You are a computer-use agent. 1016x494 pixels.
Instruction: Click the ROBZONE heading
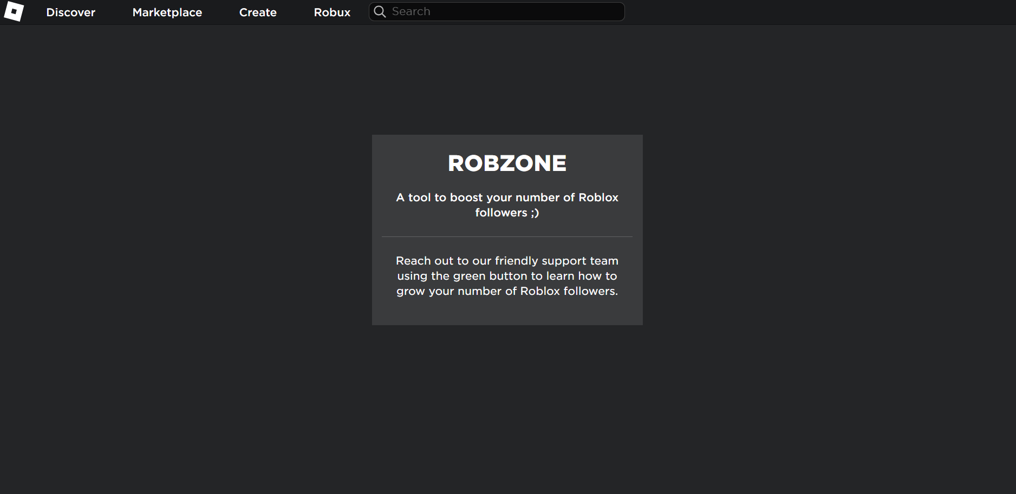[x=507, y=163]
